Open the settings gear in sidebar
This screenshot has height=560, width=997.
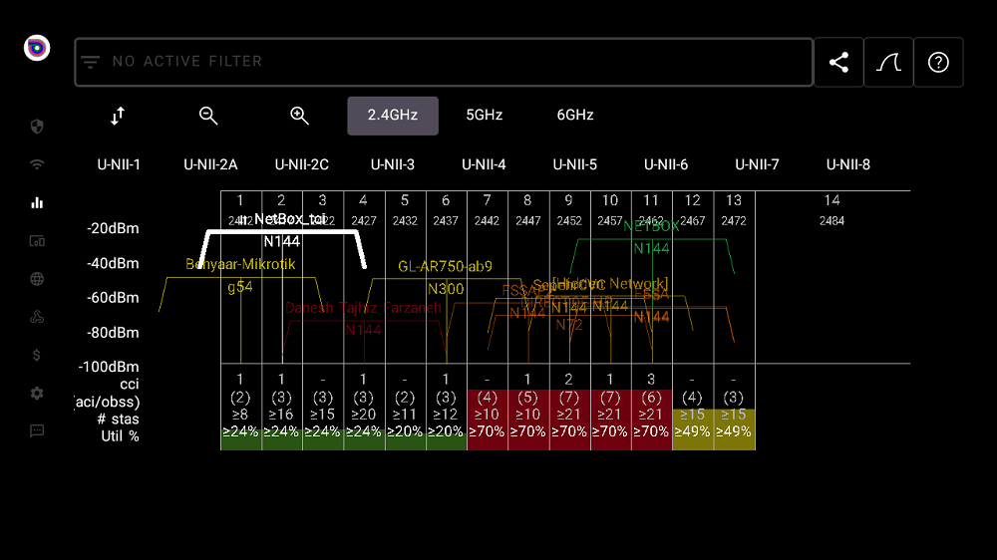click(x=37, y=394)
